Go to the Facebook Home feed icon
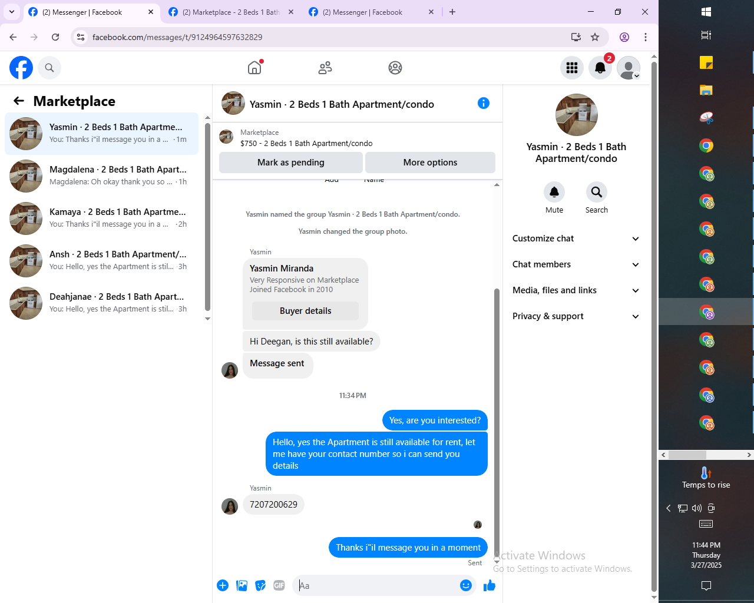Screen dimensions: 754x603 254,68
